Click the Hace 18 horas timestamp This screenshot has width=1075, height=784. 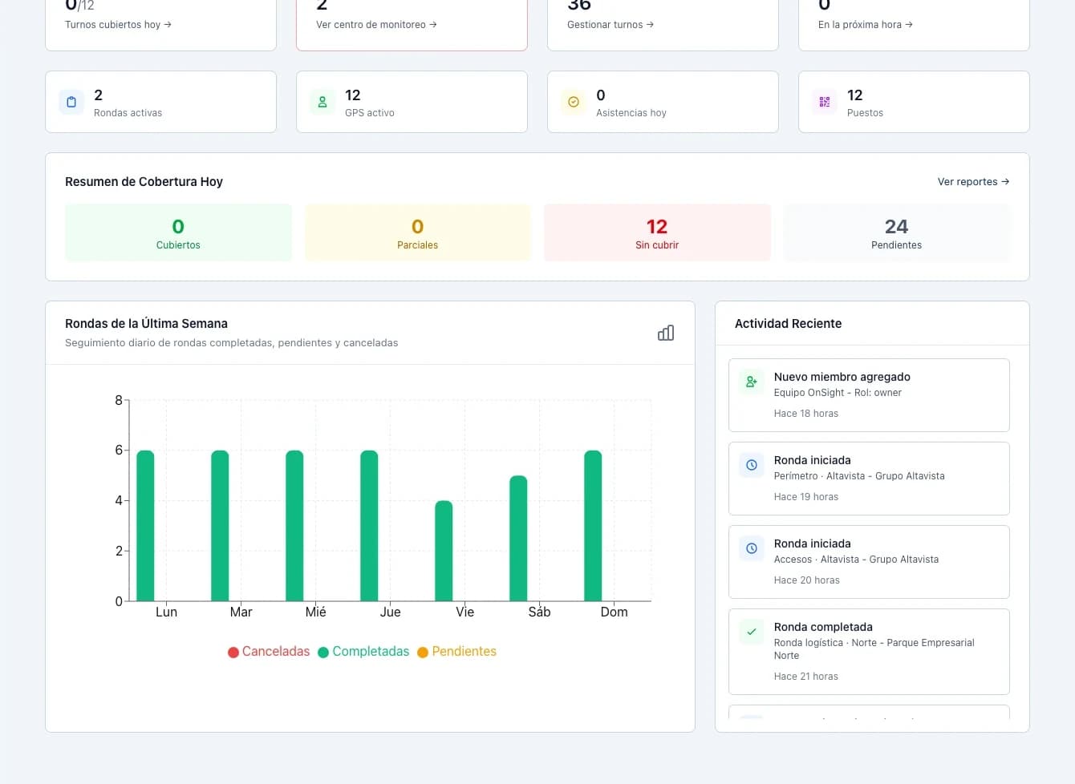pyautogui.click(x=806, y=414)
